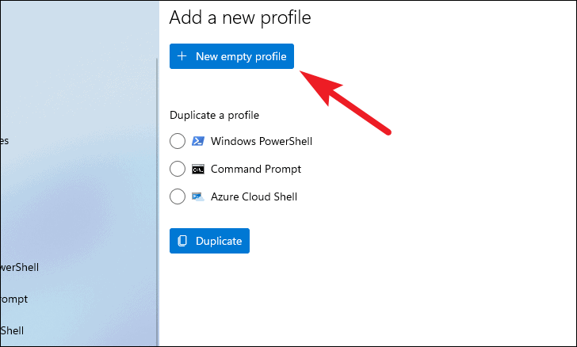
Task: Open the sidebar entry ending in 'rompt'
Action: [x=14, y=299]
